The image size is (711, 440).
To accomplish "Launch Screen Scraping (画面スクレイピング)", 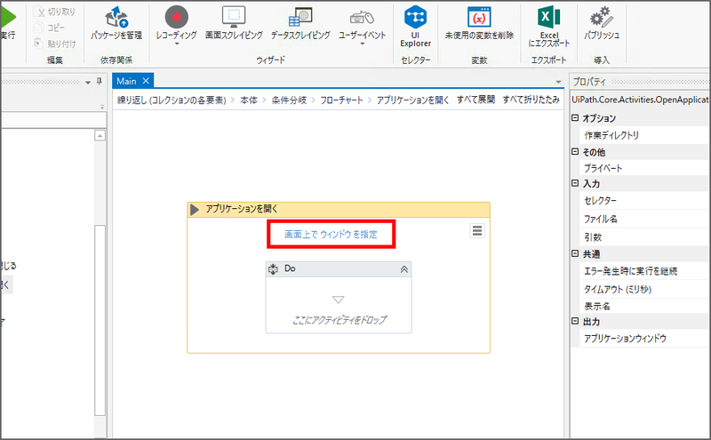I will tap(234, 23).
